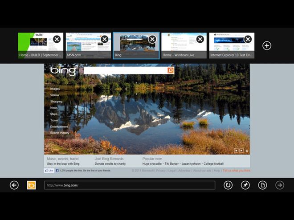Go back with the back arrow
The image size is (294, 220).
coord(14,185)
